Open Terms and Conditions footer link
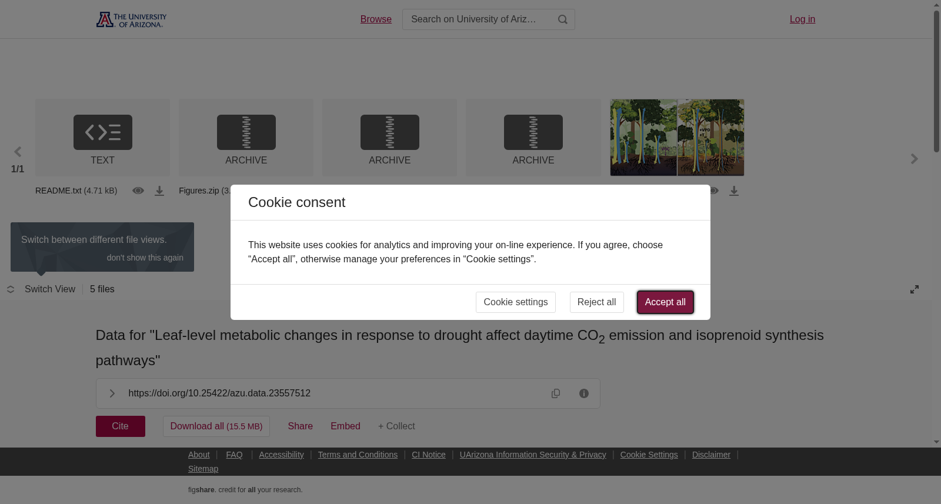This screenshot has height=504, width=941. point(358,455)
